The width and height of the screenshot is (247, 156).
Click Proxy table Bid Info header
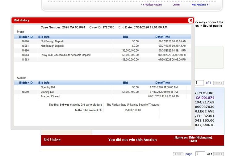point(44,37)
